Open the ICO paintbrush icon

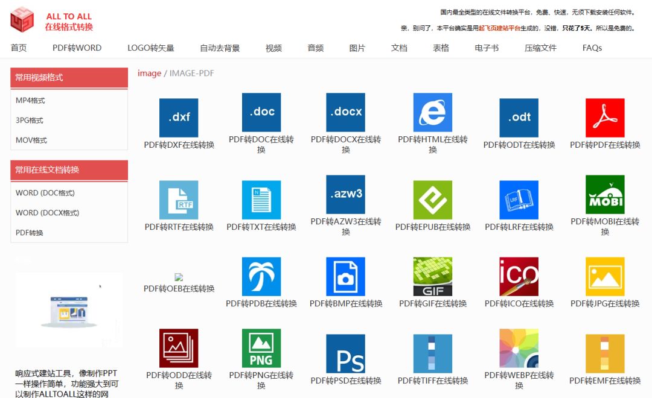pos(519,276)
